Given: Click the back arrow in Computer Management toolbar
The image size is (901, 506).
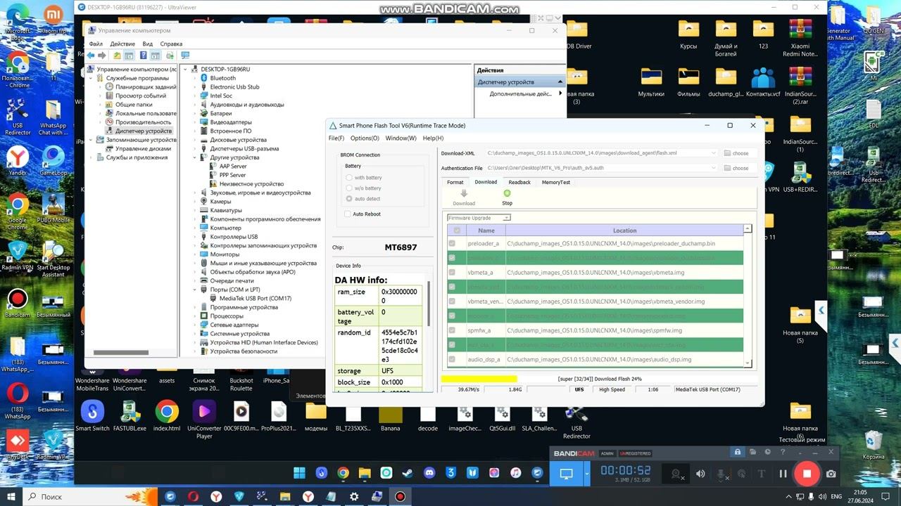Looking at the screenshot, I should pos(91,56).
